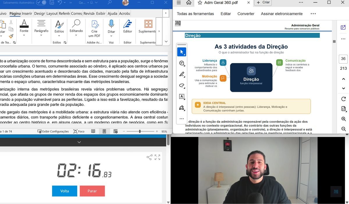Switch to Read Mode view icon
Screen dimensions: 349x204
pyautogui.click(x=93, y=131)
